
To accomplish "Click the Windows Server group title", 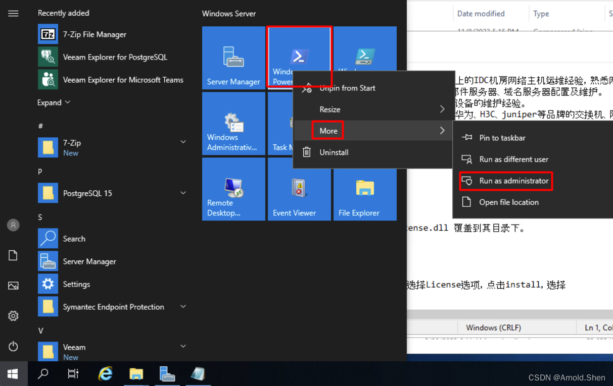I will point(229,14).
